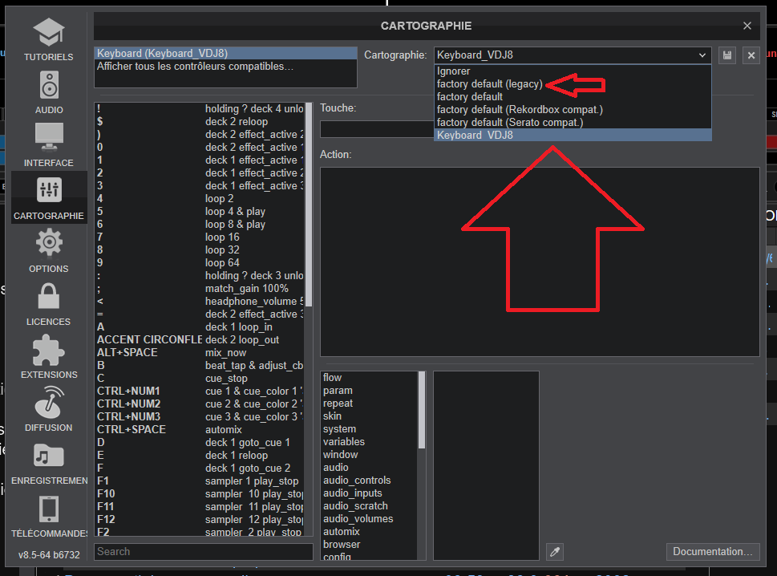Click the action categories list scrollbar
Viewport: 777px width, 576px height.
click(x=422, y=411)
